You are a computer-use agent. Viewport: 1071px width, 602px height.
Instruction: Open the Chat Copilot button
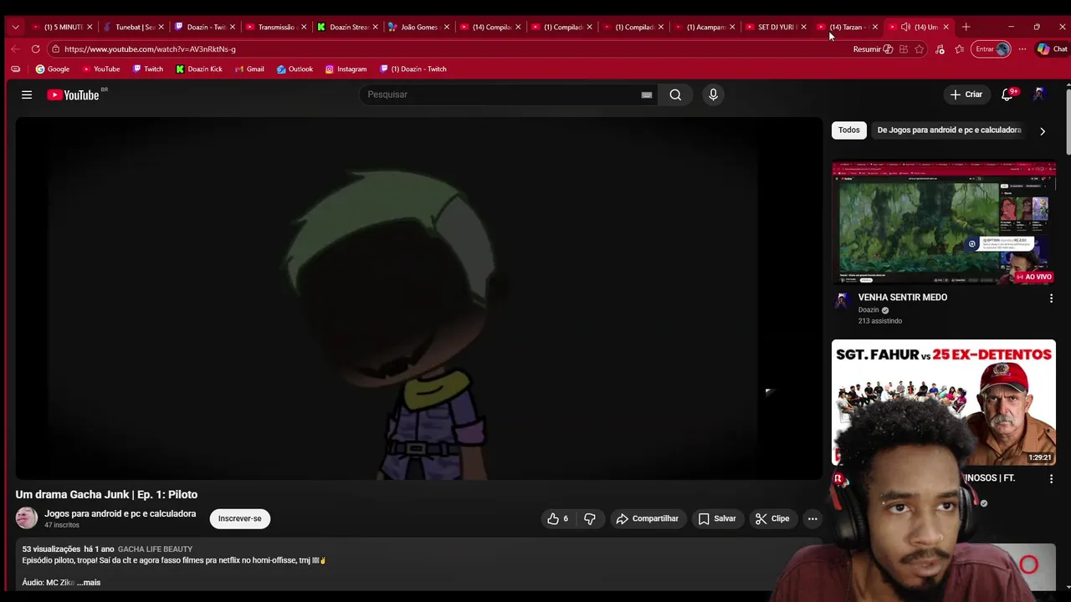coord(1052,49)
